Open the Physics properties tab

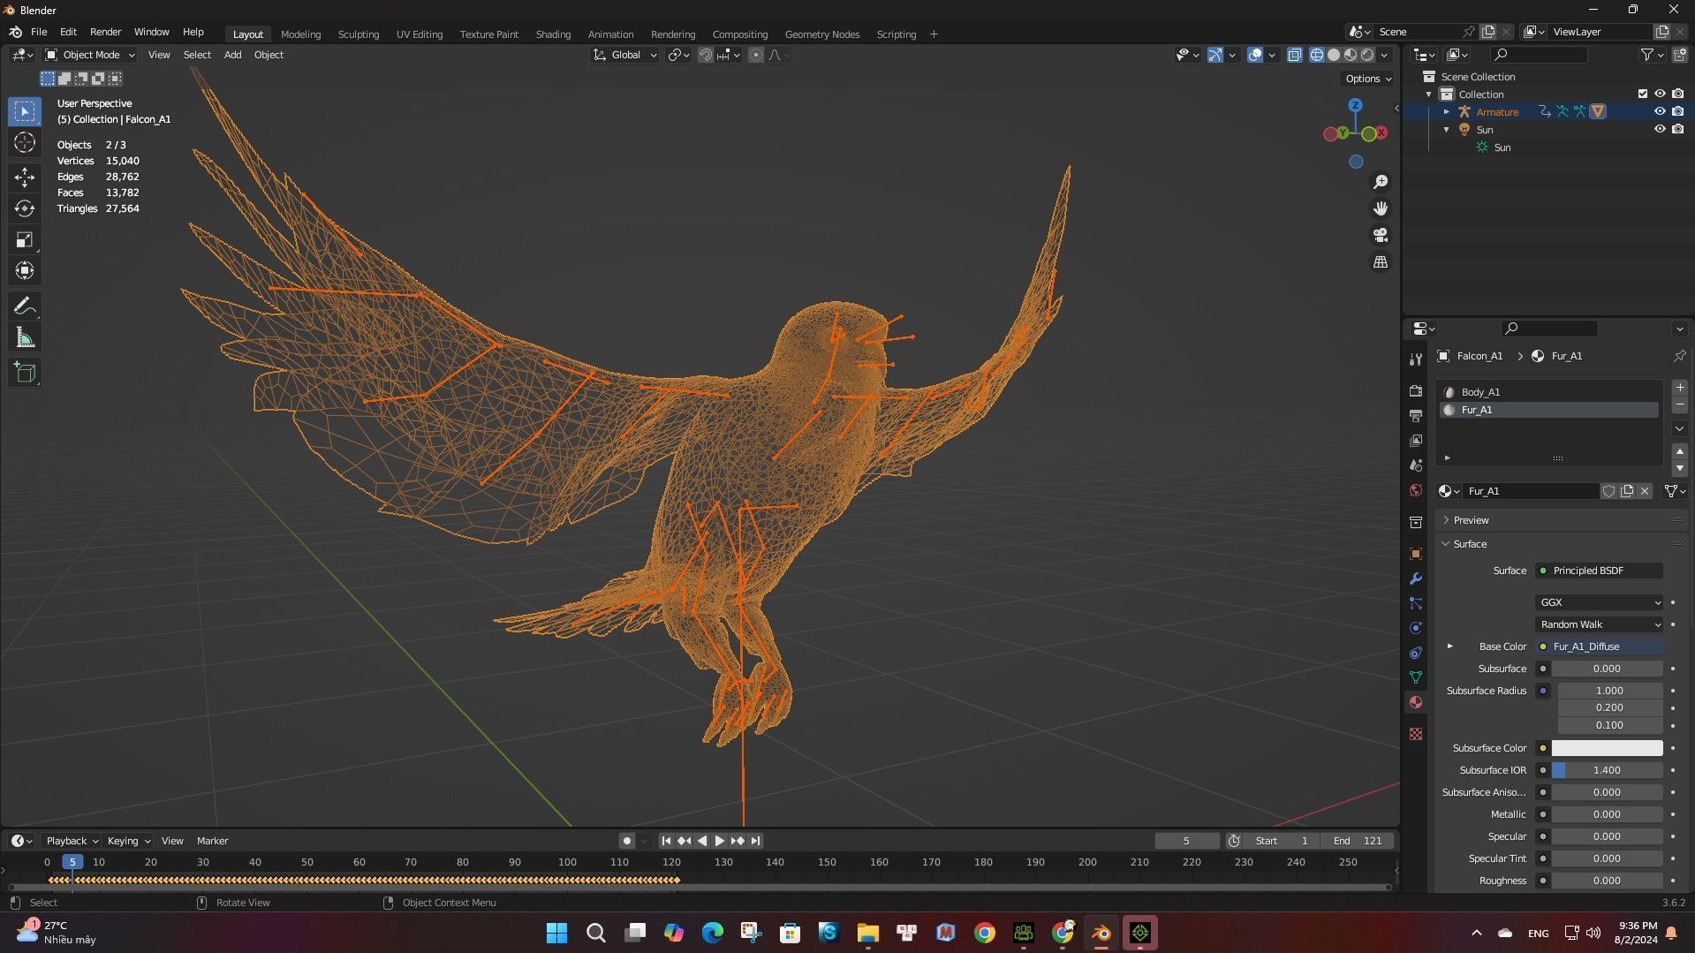click(1416, 628)
